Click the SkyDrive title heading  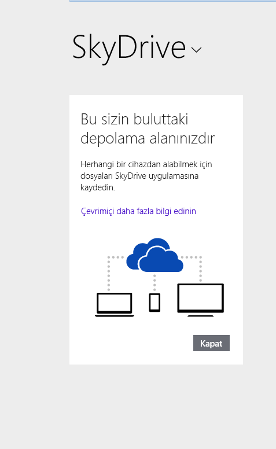tap(129, 48)
